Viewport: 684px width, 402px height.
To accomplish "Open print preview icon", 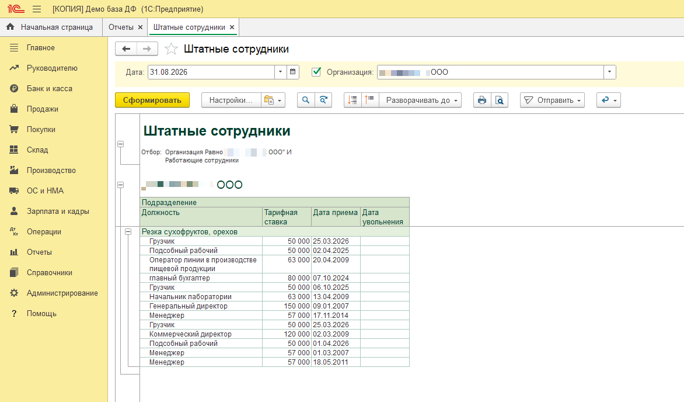I will coord(500,100).
